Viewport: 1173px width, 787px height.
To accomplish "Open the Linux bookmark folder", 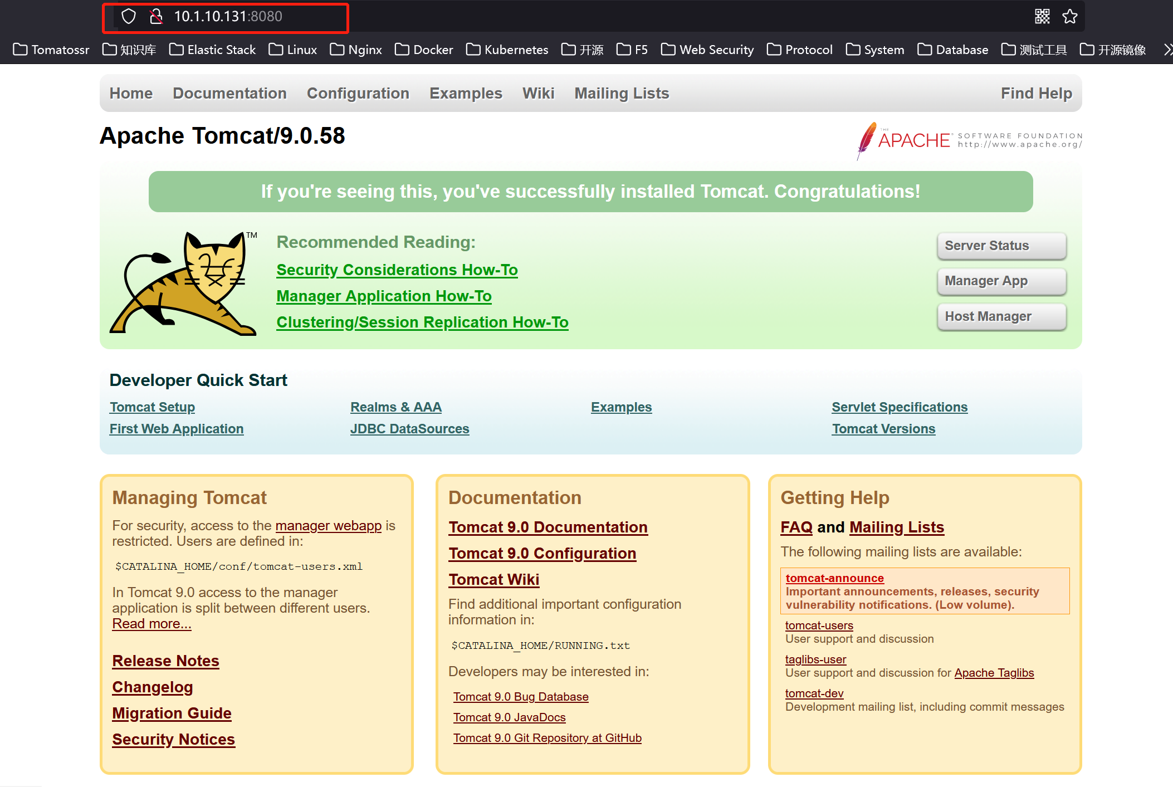I will 292,50.
